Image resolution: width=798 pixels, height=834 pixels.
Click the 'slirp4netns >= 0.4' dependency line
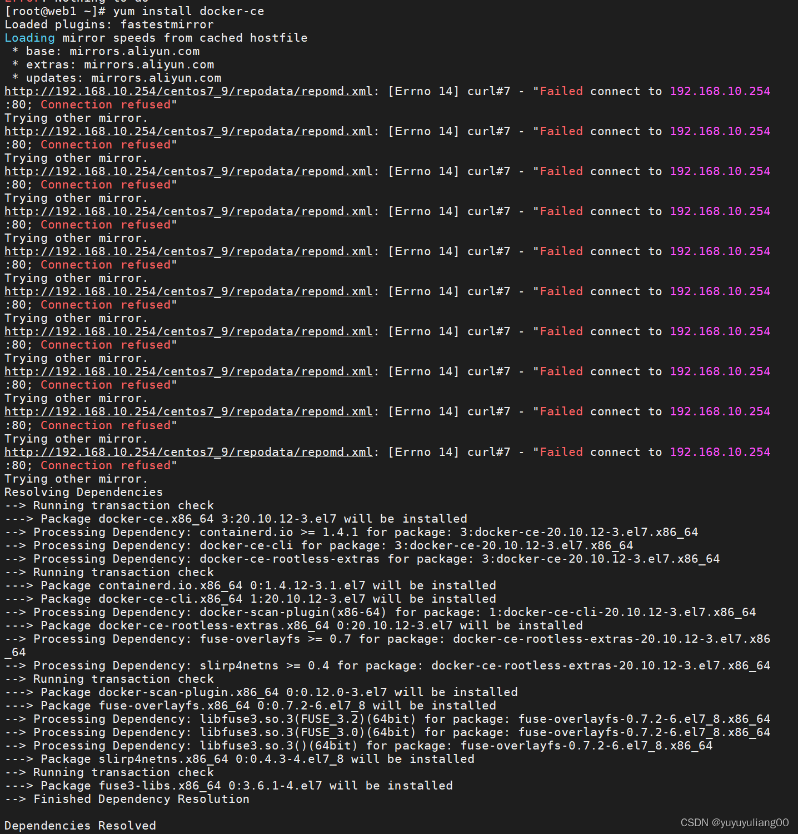pos(387,666)
